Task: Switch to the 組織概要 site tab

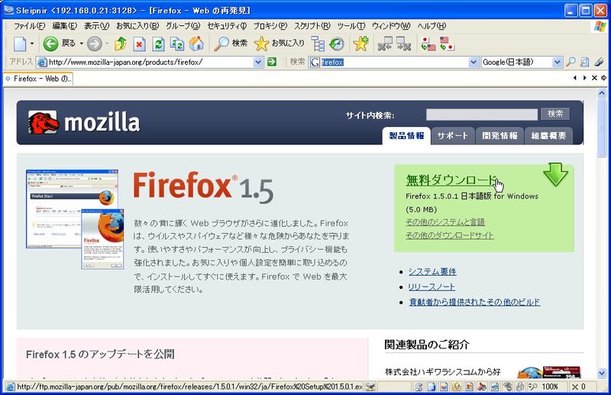Action: click(548, 136)
